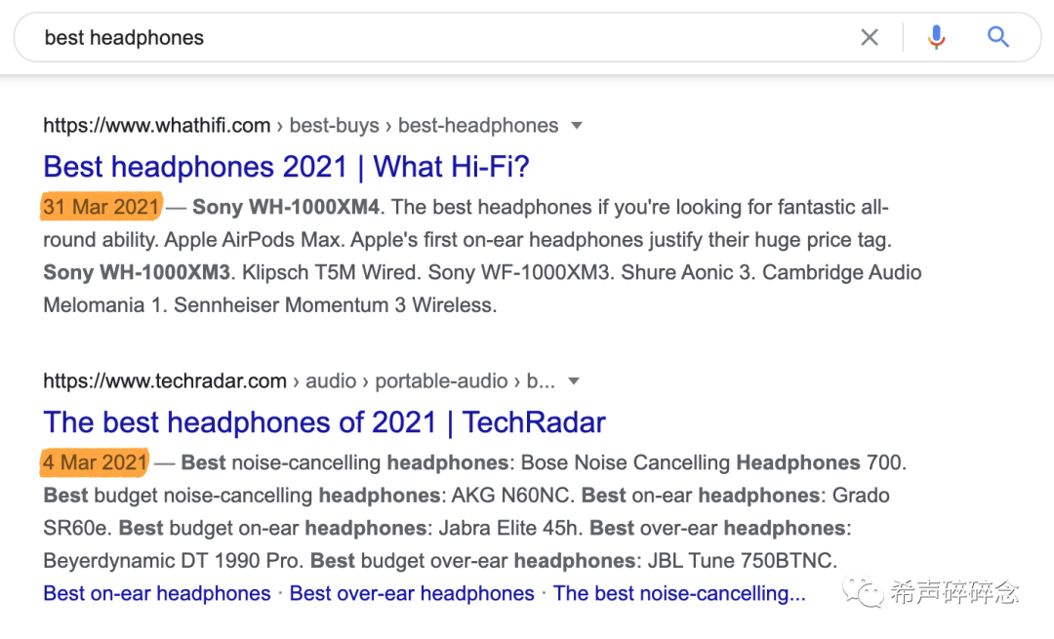
Task: Expand the dropdown arrow beside whathifi.com URL
Action: pos(576,126)
